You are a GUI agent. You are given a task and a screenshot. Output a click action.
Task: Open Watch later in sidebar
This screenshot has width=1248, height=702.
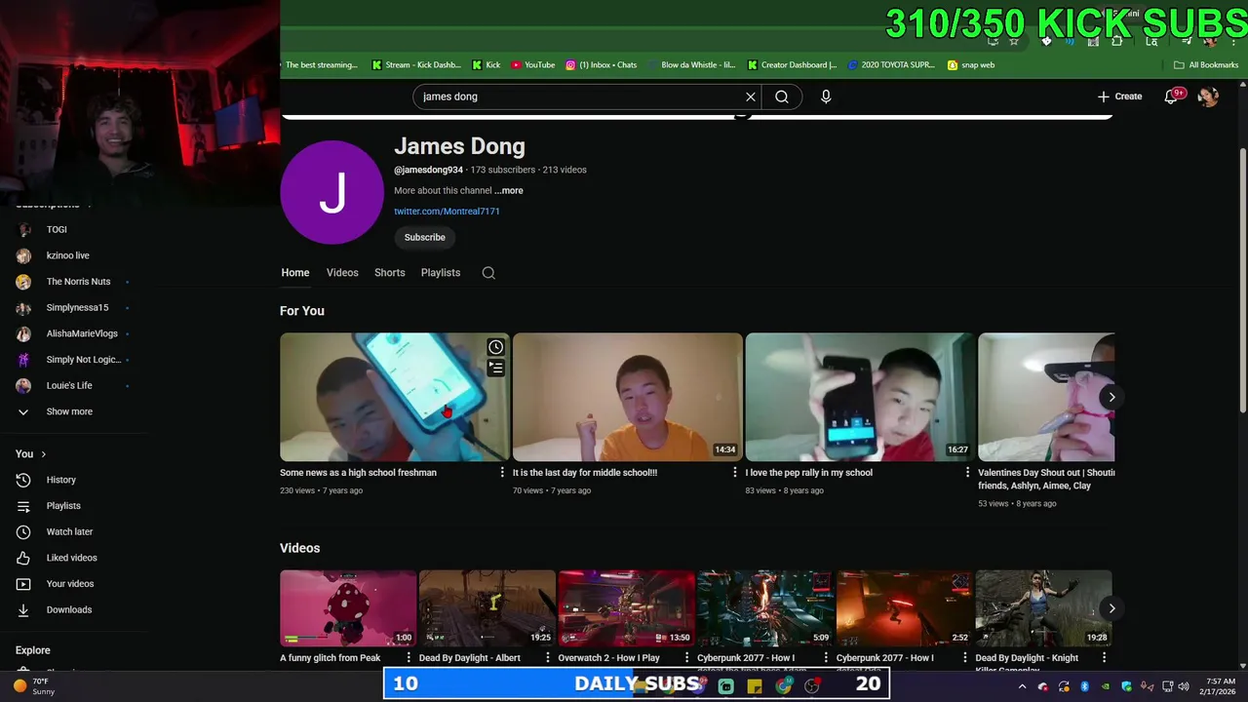click(x=68, y=531)
